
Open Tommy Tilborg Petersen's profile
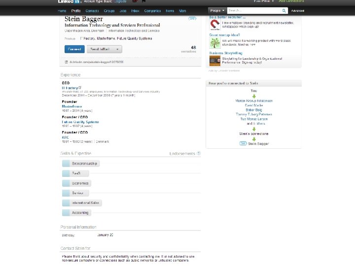click(x=254, y=114)
